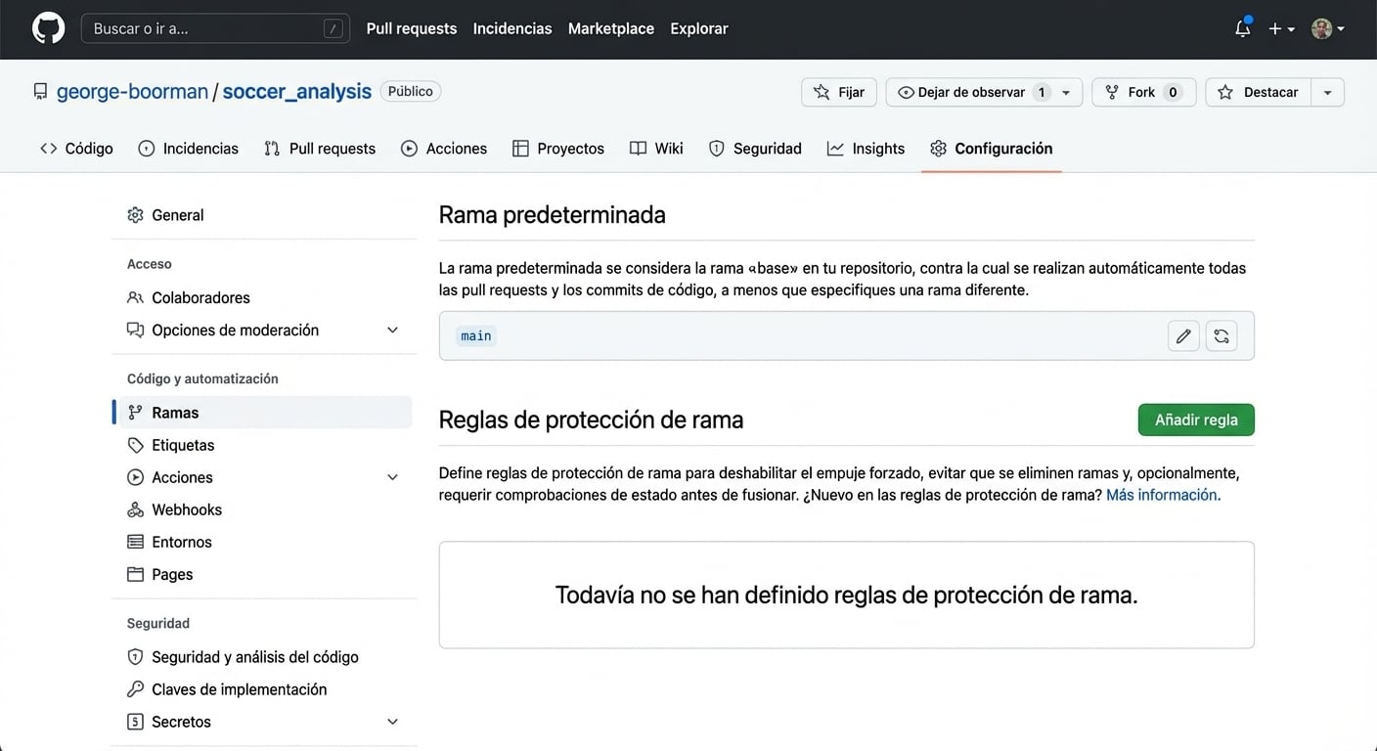Follow the Más información link
The height and width of the screenshot is (751, 1377).
1160,495
